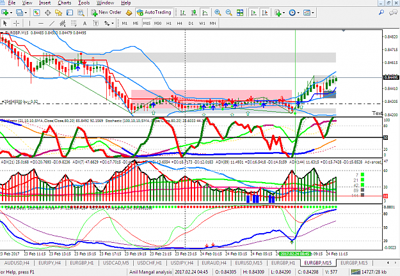Select the Draw Vertical Line tool
Viewport: 400px width, 276px height.
[29, 24]
